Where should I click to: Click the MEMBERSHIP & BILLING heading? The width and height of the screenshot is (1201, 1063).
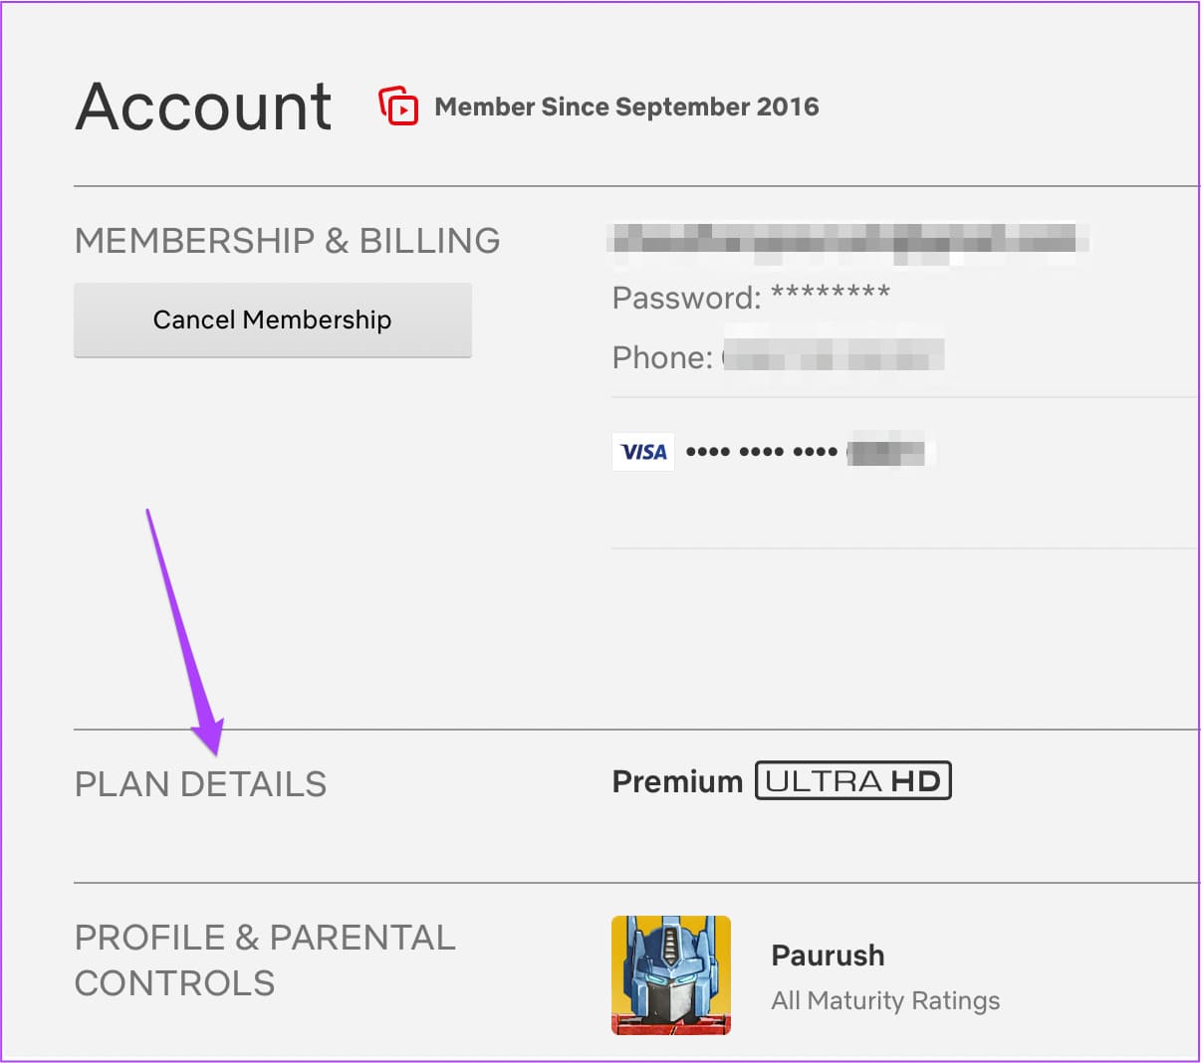pyautogui.click(x=288, y=240)
